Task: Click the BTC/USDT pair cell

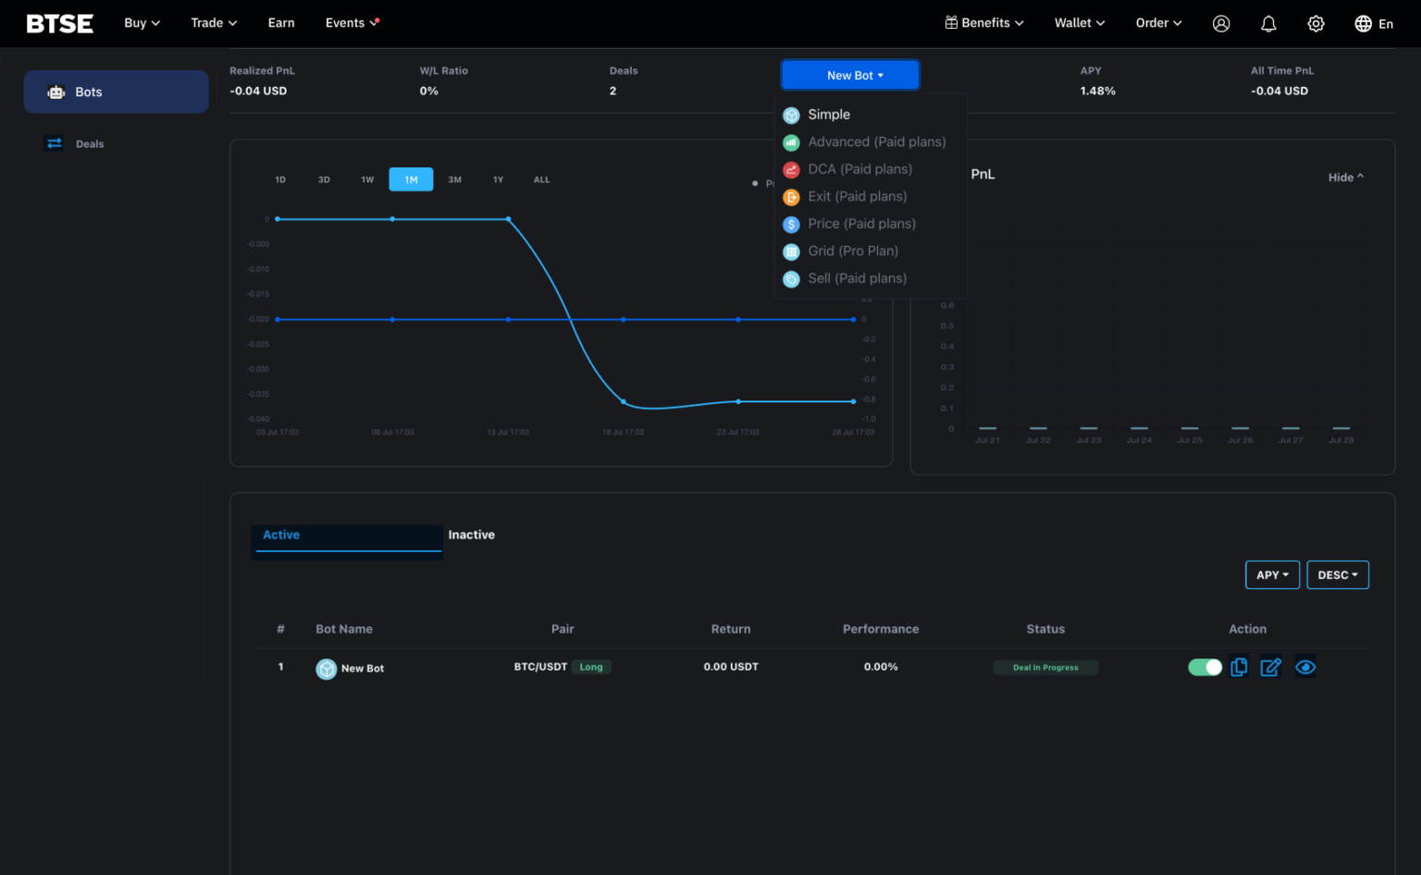Action: coord(540,667)
